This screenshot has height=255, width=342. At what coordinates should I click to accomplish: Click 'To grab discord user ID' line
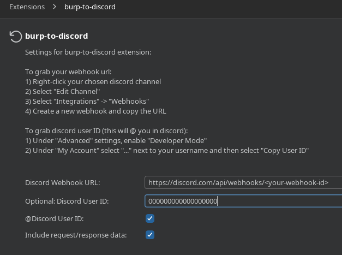pos(106,131)
